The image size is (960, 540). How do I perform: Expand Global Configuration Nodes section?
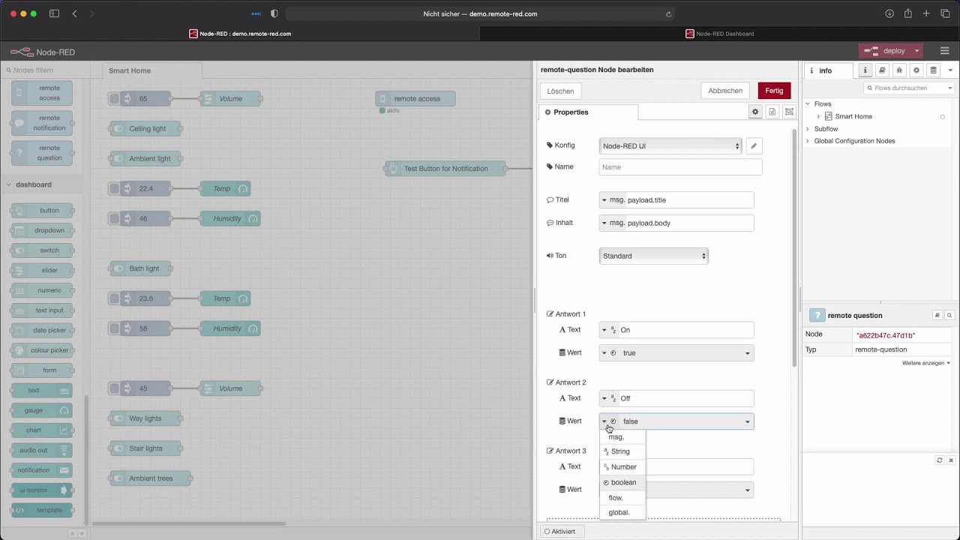(808, 141)
